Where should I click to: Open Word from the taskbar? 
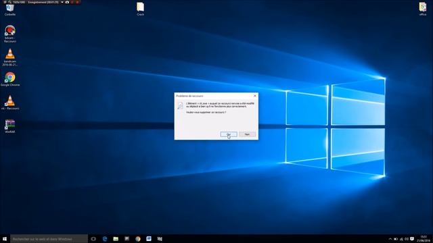(x=149, y=238)
